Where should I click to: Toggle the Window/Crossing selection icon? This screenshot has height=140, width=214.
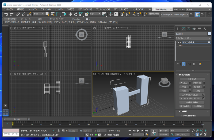pyautogui.click(x=64, y=14)
